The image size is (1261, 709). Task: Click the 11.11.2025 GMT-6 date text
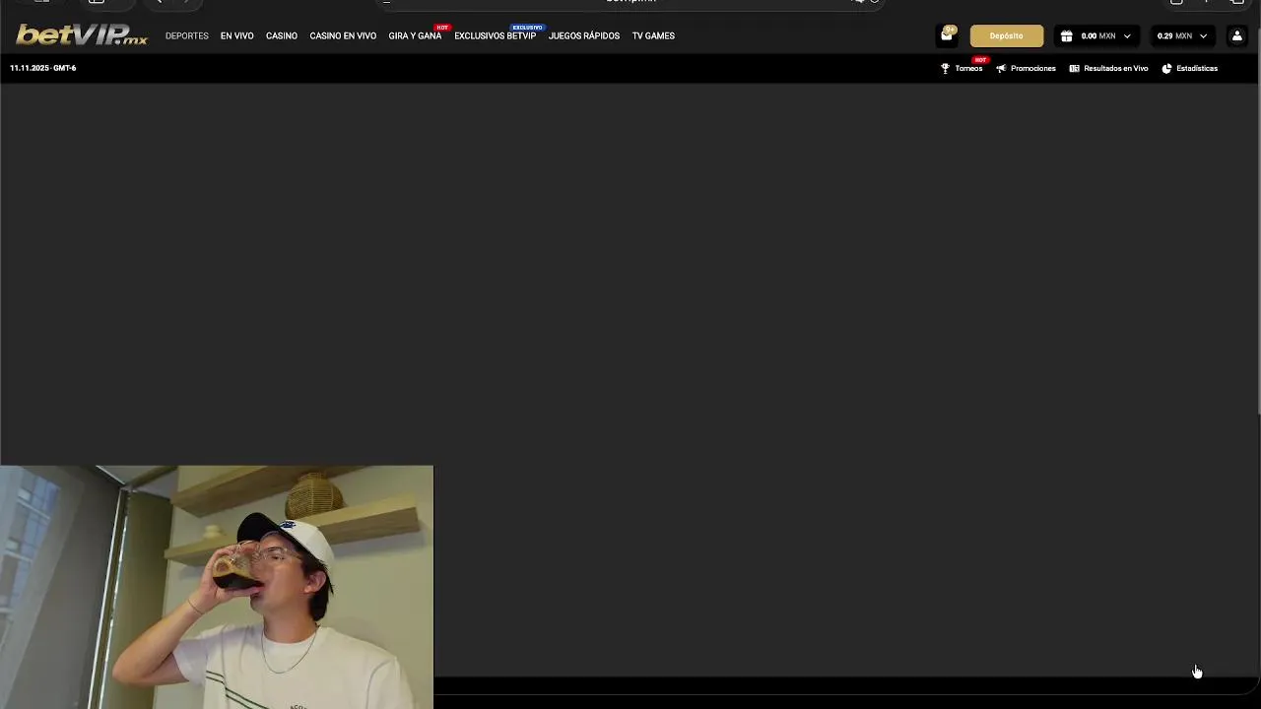(x=43, y=68)
